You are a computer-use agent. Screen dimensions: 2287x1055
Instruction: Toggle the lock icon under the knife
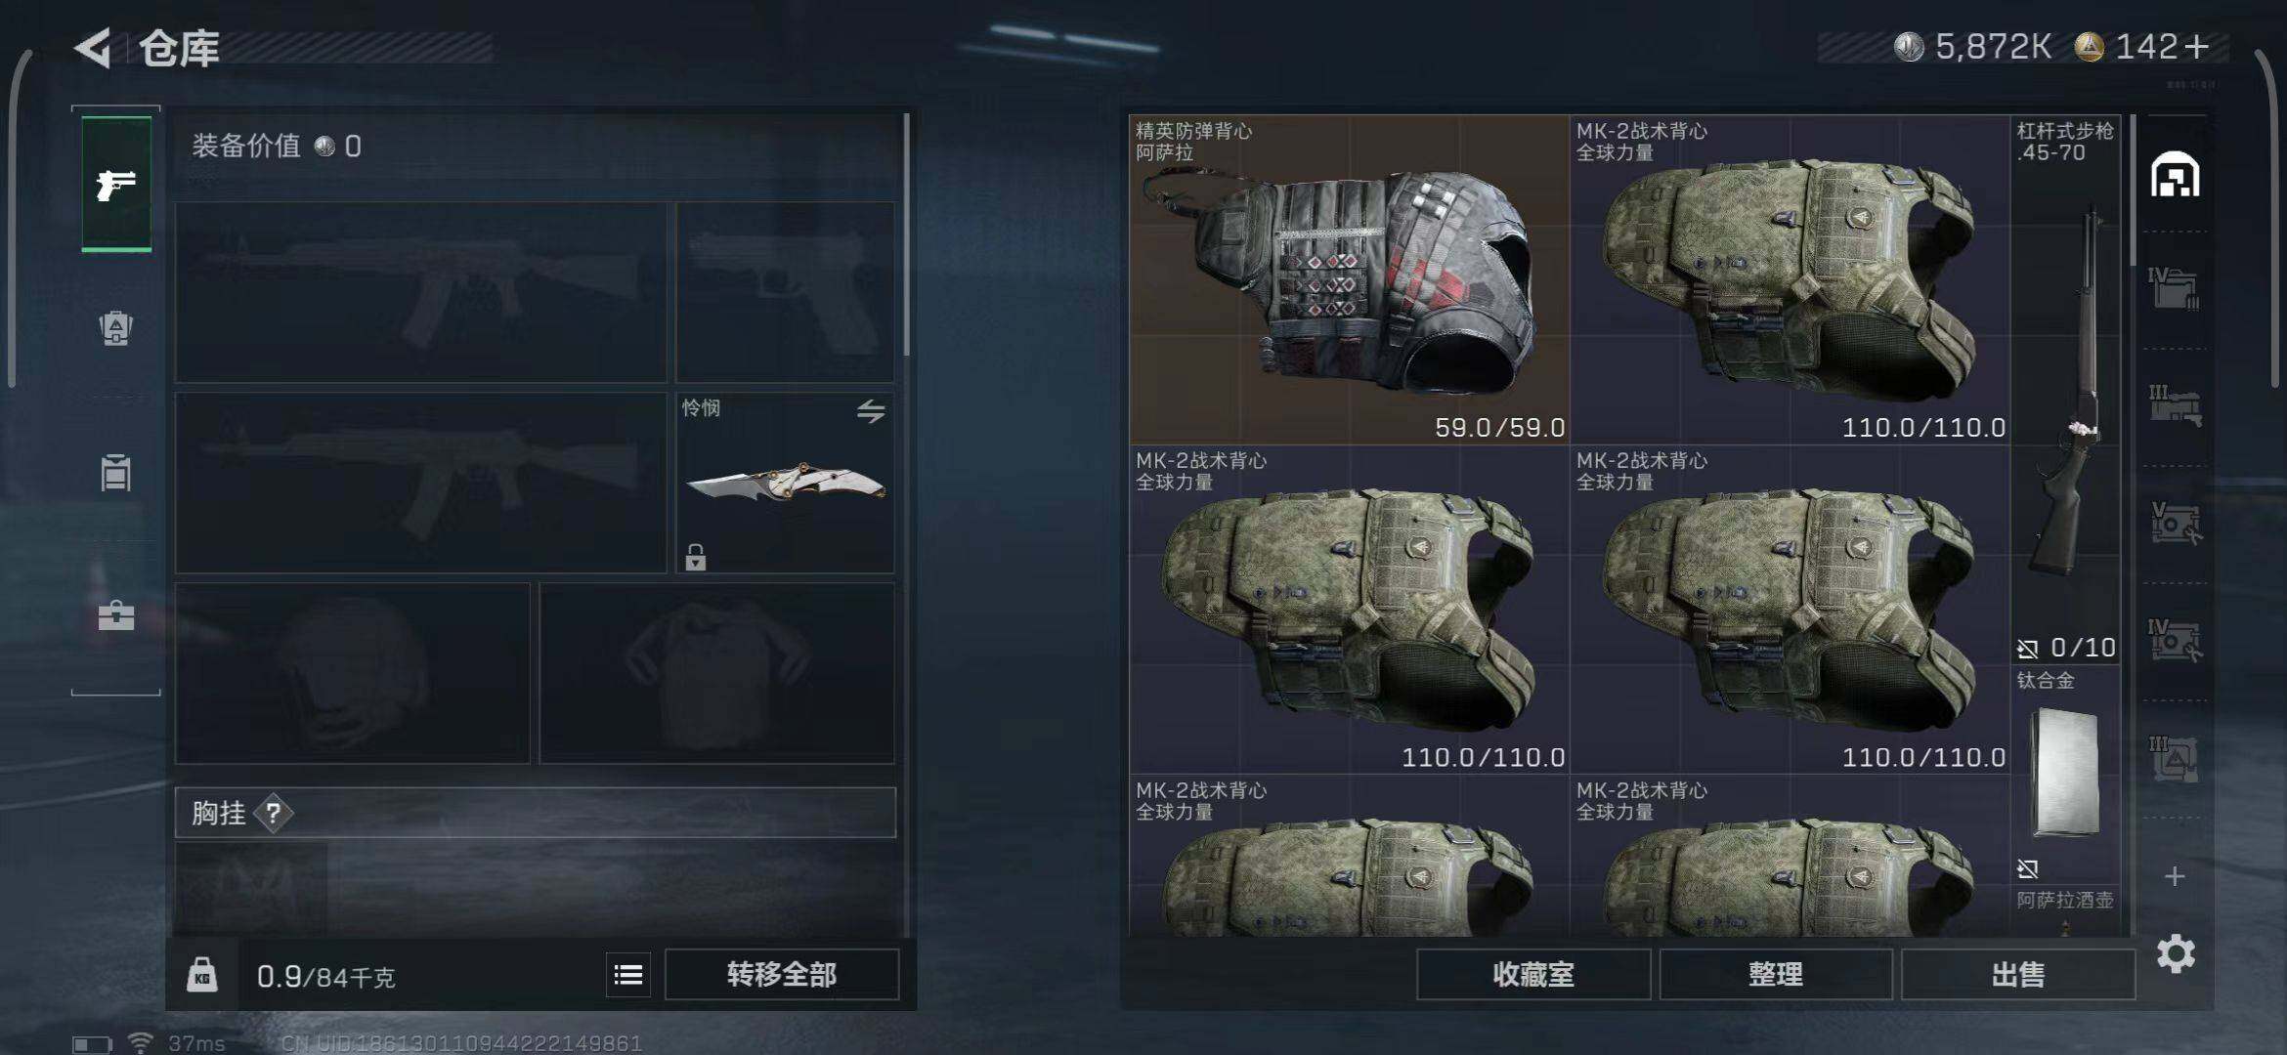[x=695, y=557]
